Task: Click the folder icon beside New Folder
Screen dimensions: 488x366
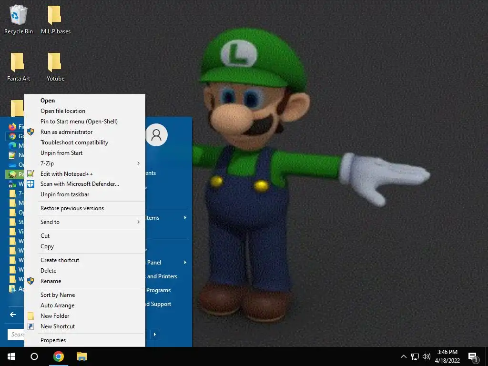Action: coord(30,316)
